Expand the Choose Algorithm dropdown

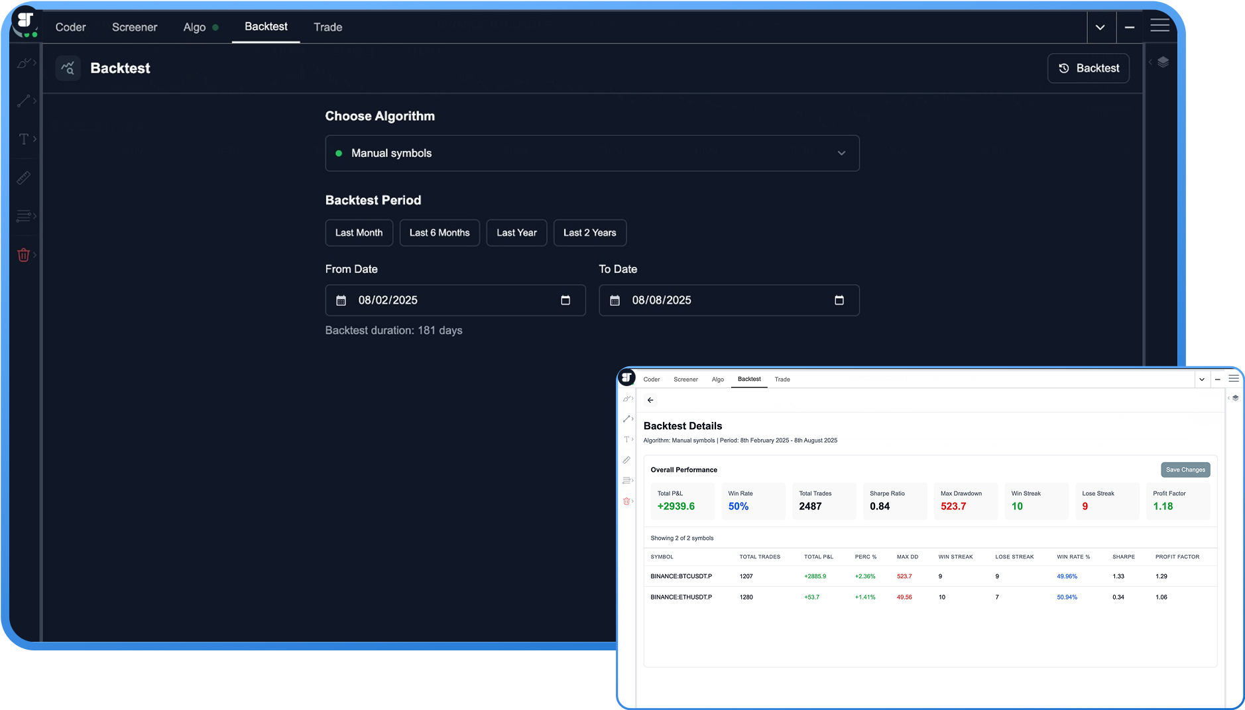click(x=592, y=153)
